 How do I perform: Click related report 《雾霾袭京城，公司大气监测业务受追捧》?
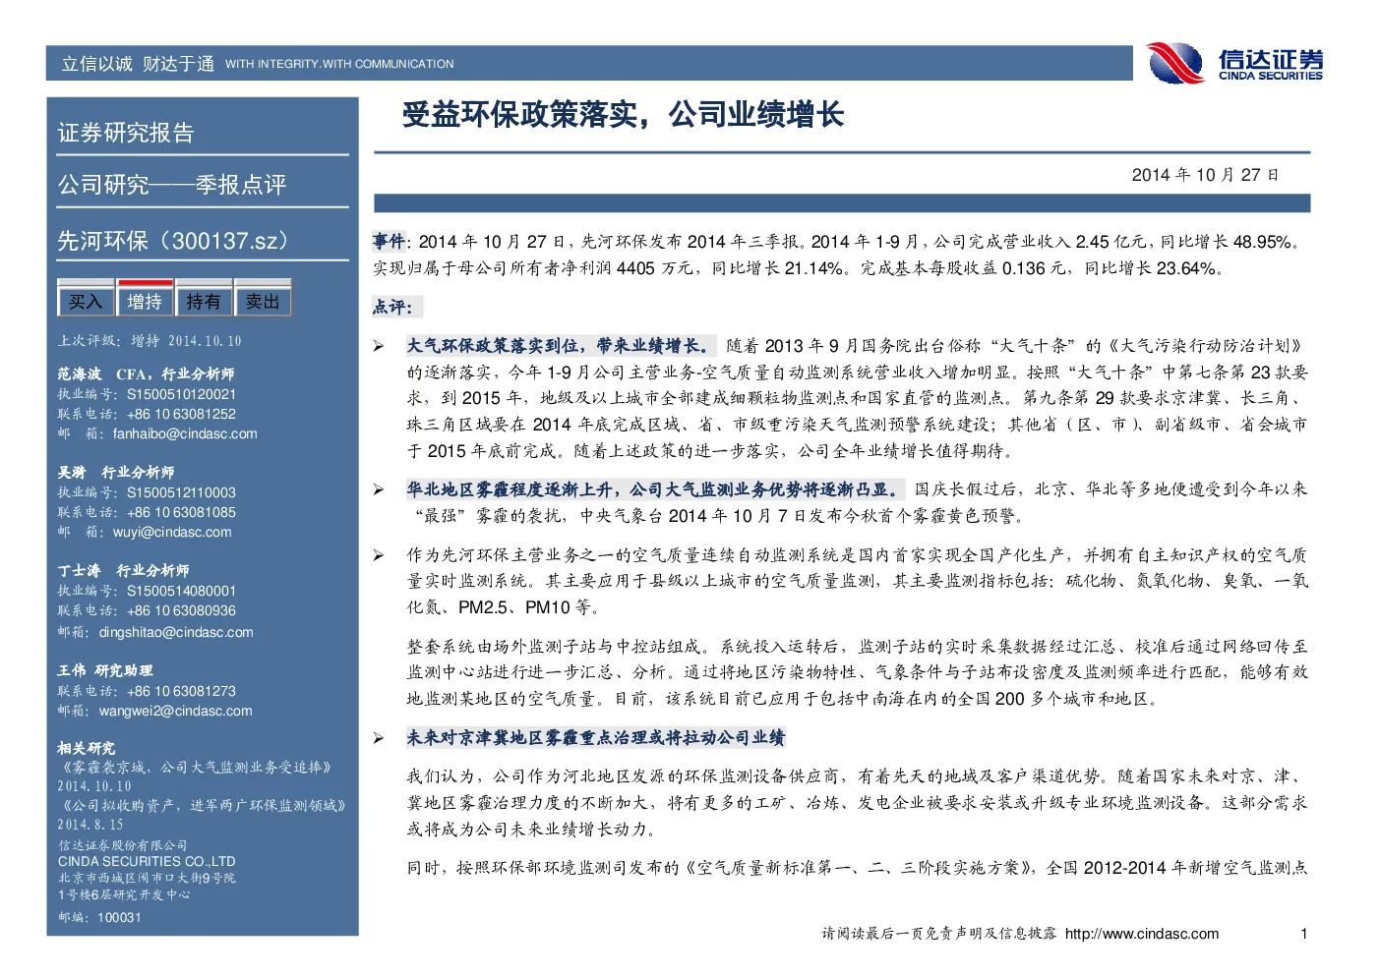[196, 767]
